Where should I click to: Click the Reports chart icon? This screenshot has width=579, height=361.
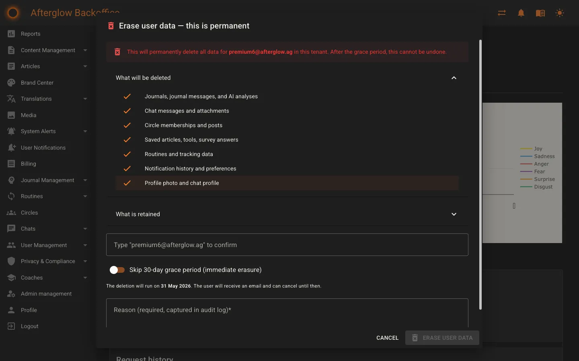[x=11, y=34]
